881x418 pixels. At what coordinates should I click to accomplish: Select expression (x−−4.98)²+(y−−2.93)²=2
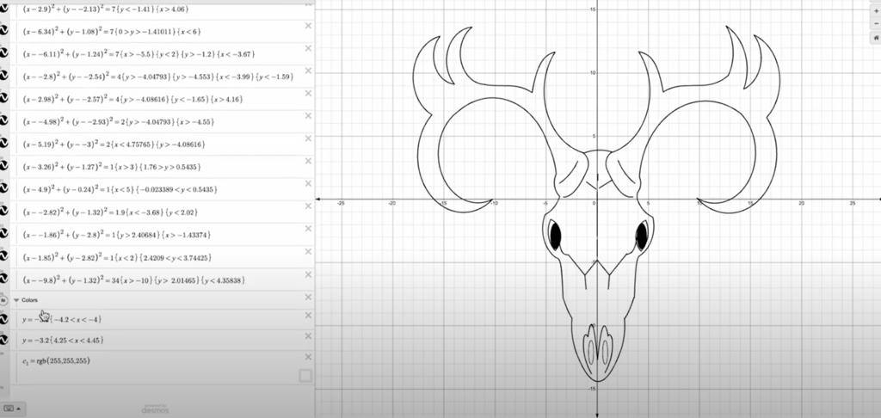119,122
